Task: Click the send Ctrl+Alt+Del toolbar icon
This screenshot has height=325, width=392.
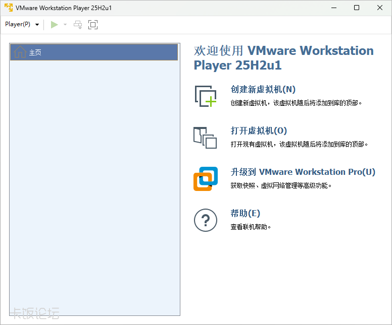Action: coord(78,24)
